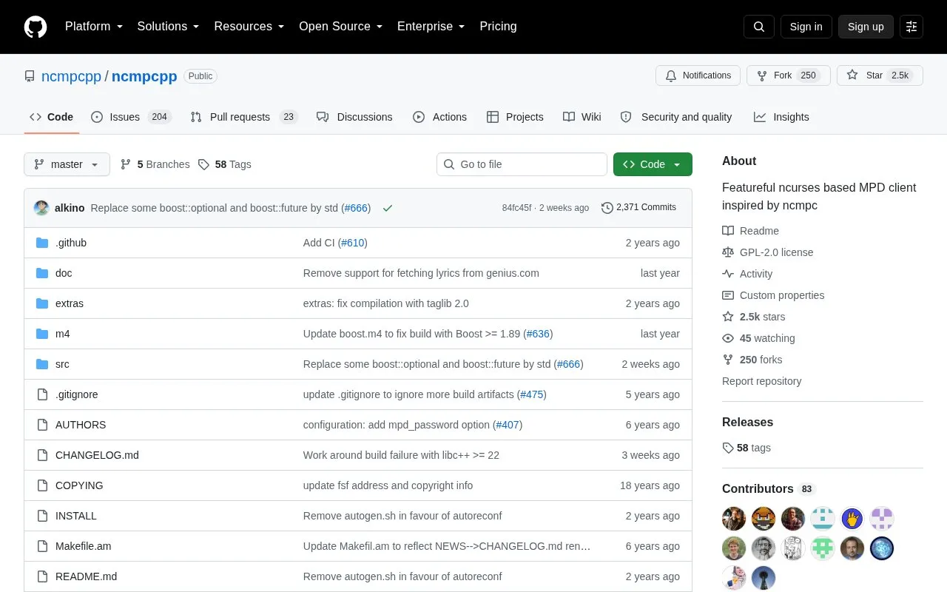Screen dimensions: 947x592
Task: Click the pulse icon next to Activity
Action: 728,274
